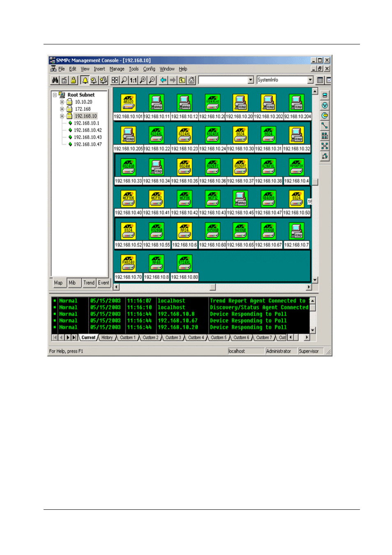Click the yellow bell event toolbar icon
The image size is (392, 555).
tap(85, 80)
